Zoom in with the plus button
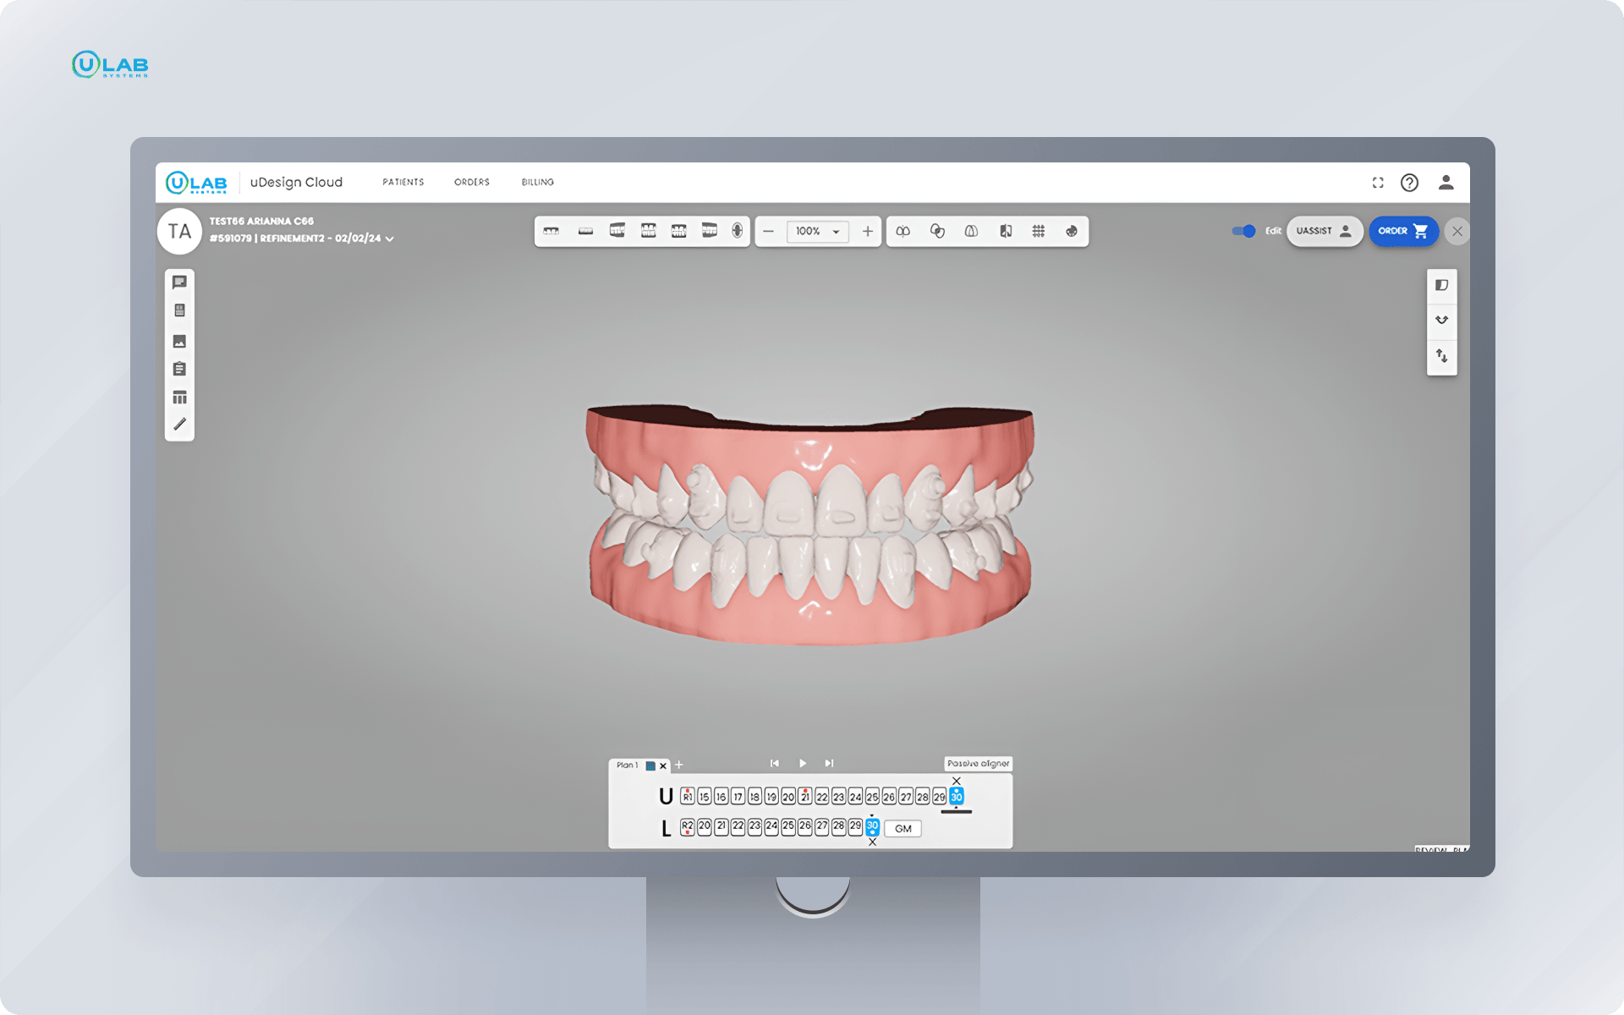The width and height of the screenshot is (1624, 1015). 868,231
